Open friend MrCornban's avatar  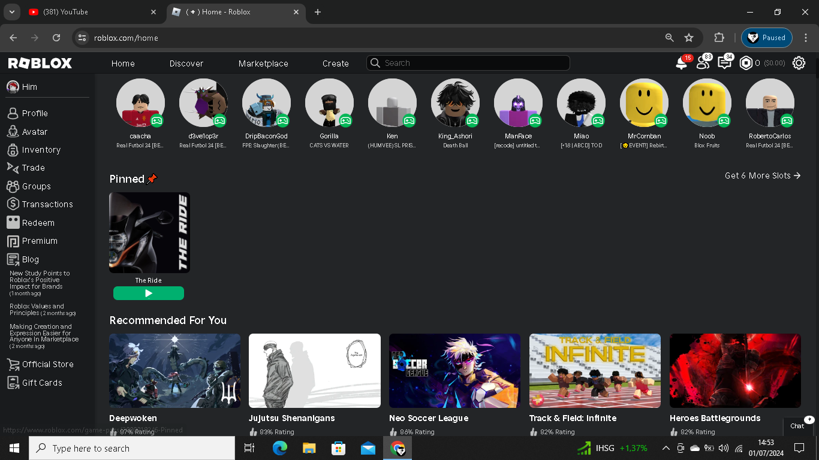tap(644, 103)
